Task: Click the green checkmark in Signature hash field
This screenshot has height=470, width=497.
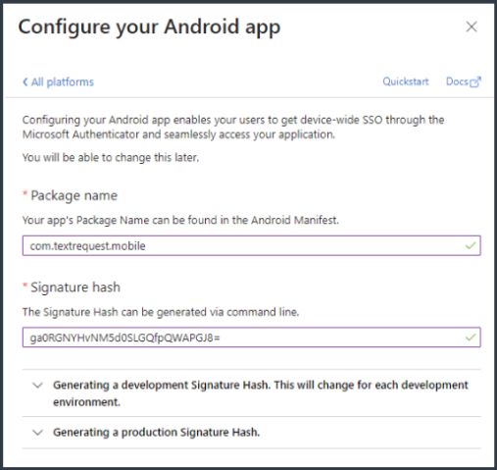Action: coord(471,337)
